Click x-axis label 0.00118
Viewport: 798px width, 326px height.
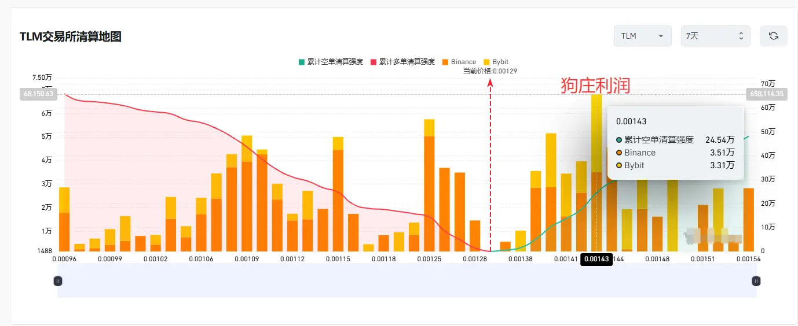click(x=383, y=259)
